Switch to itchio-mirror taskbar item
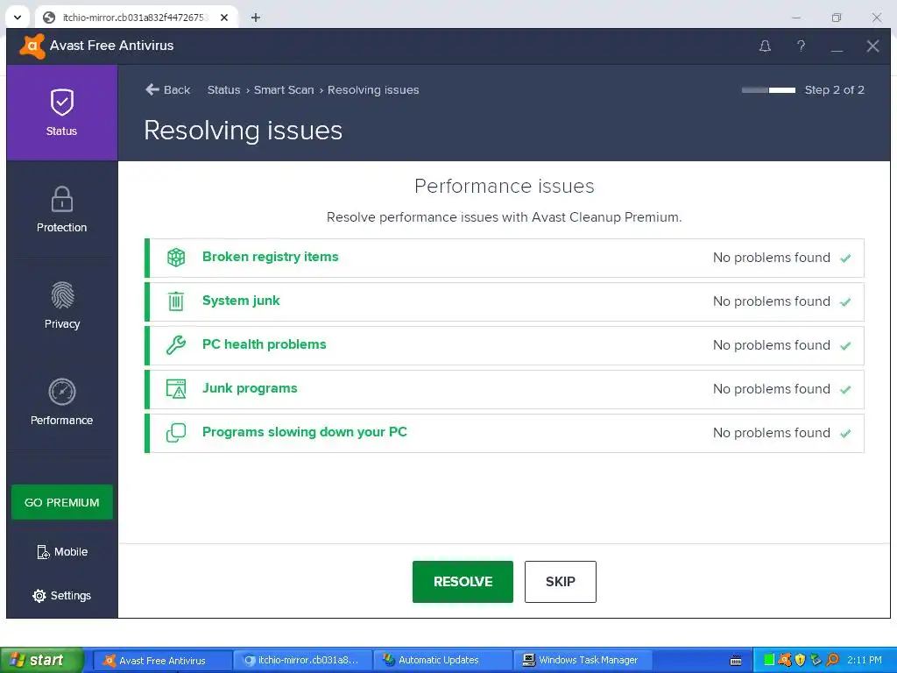The height and width of the screenshot is (673, 897). [302, 660]
